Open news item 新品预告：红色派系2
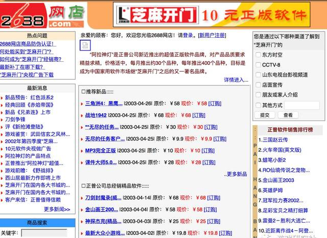 pyautogui.click(x=29, y=98)
